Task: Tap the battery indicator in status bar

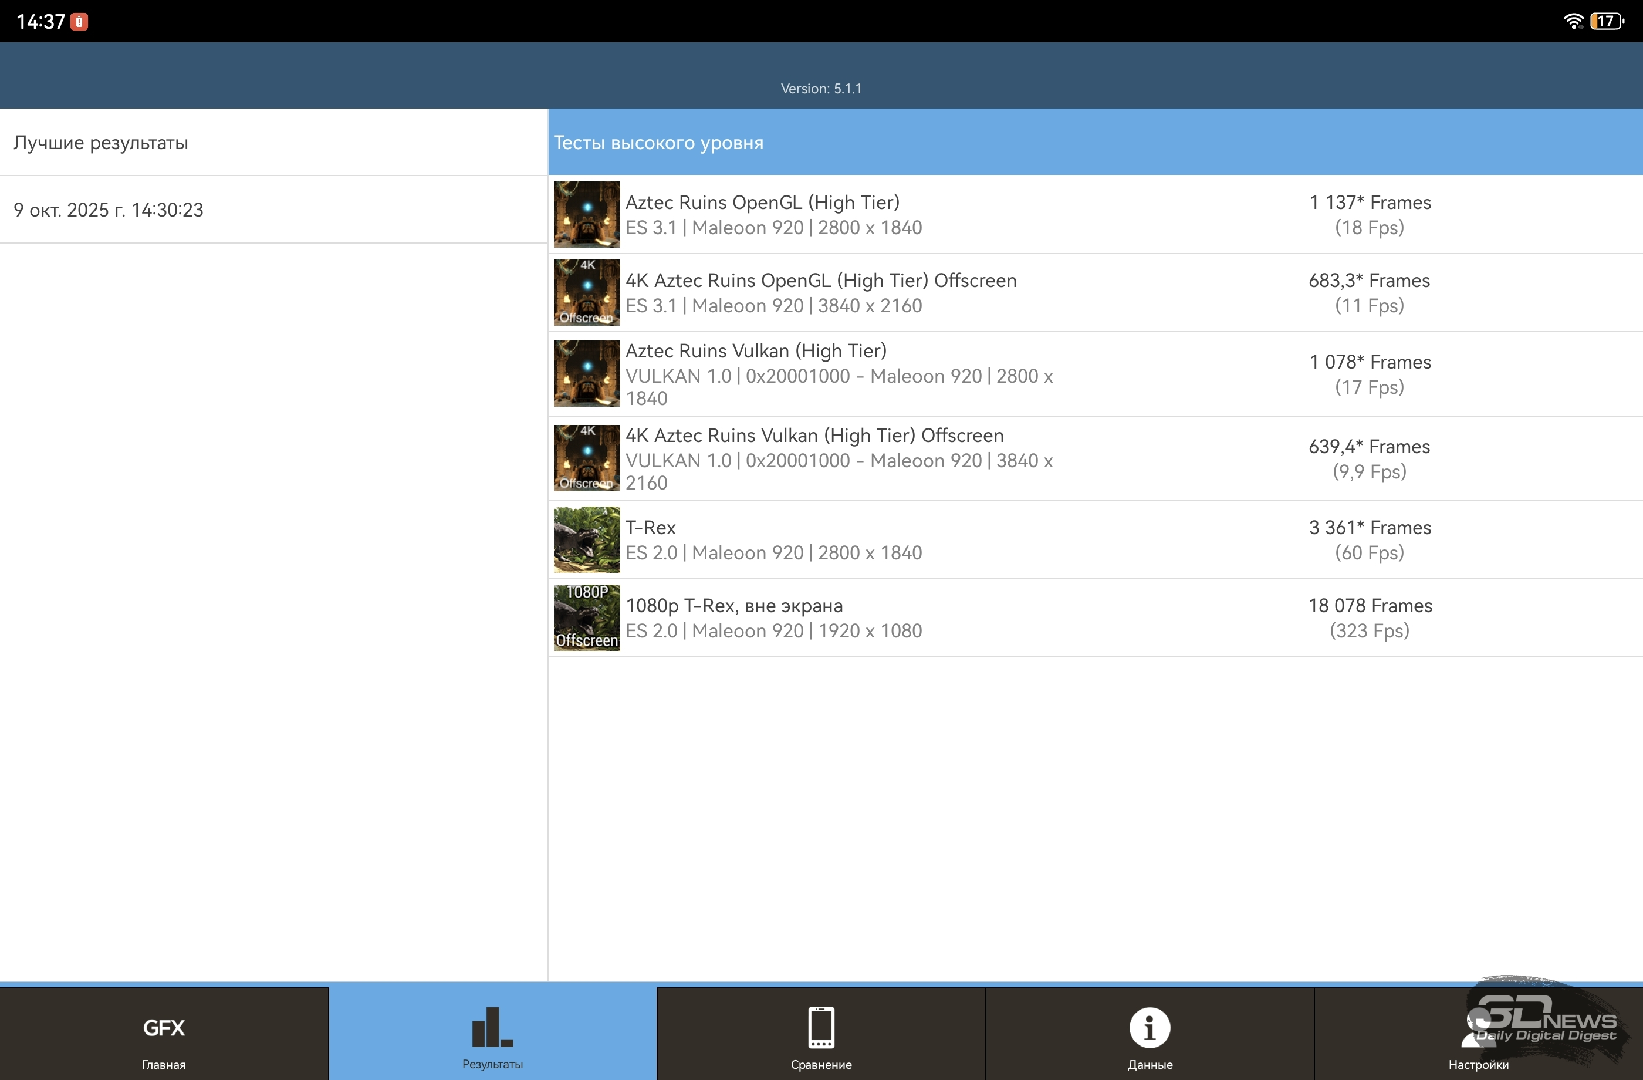Action: 1607,21
